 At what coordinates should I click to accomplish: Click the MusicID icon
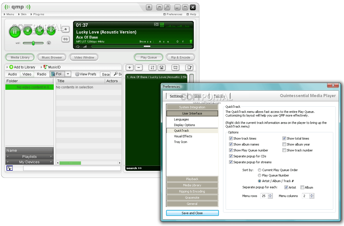(45, 67)
